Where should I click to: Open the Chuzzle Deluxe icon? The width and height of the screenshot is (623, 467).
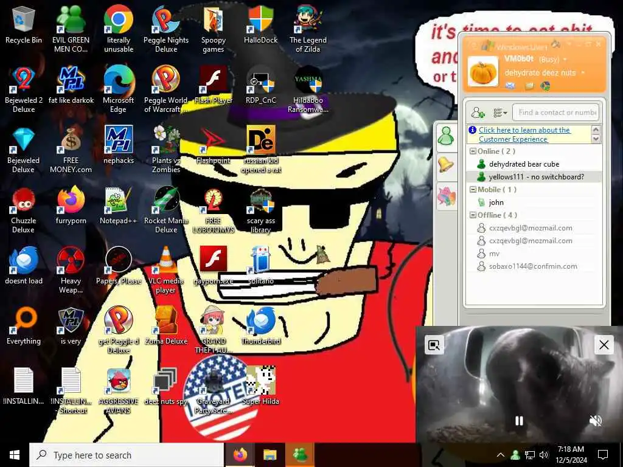point(24,210)
